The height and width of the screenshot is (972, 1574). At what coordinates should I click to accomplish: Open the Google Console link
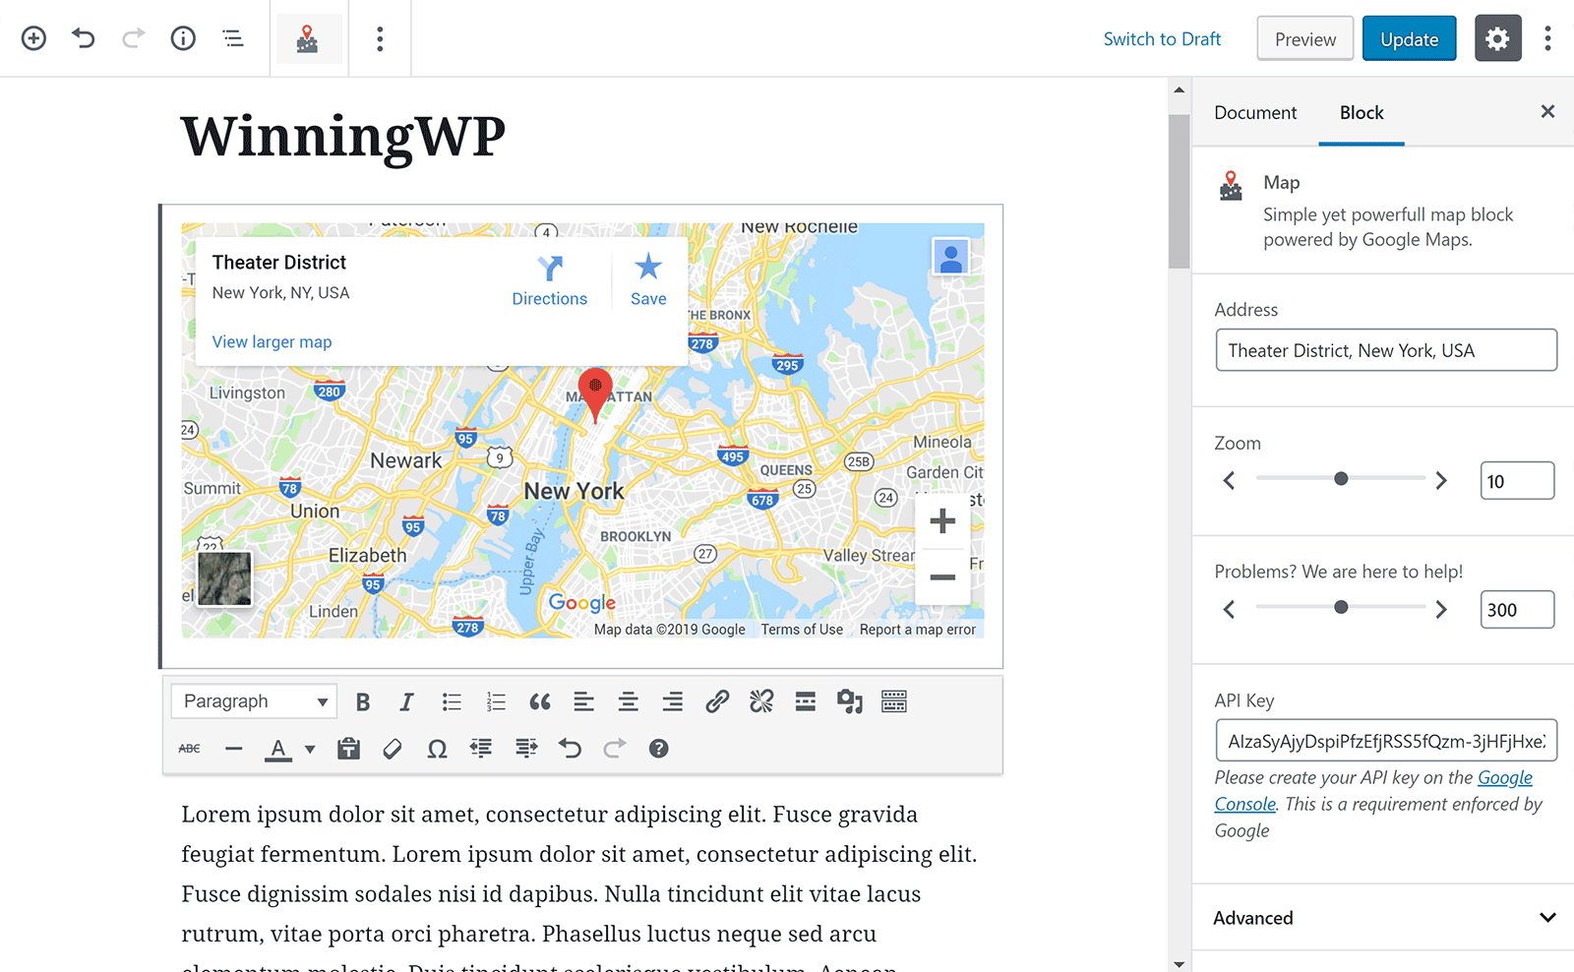(x=1504, y=777)
